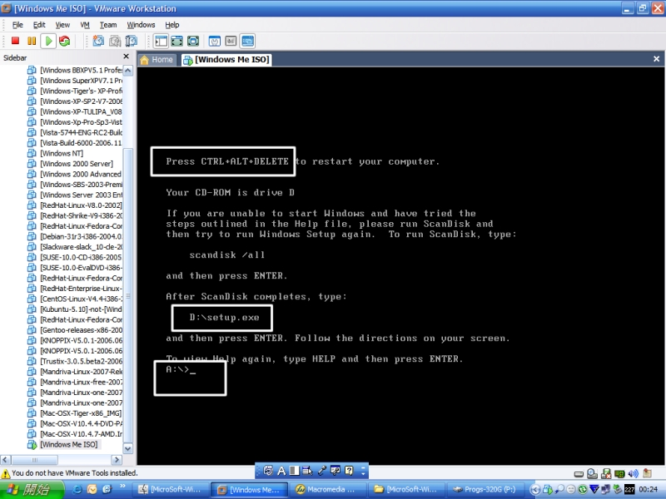Viewport: 666px width, 499px height.
Task: Open the Windows Start button
Action: [x=32, y=490]
